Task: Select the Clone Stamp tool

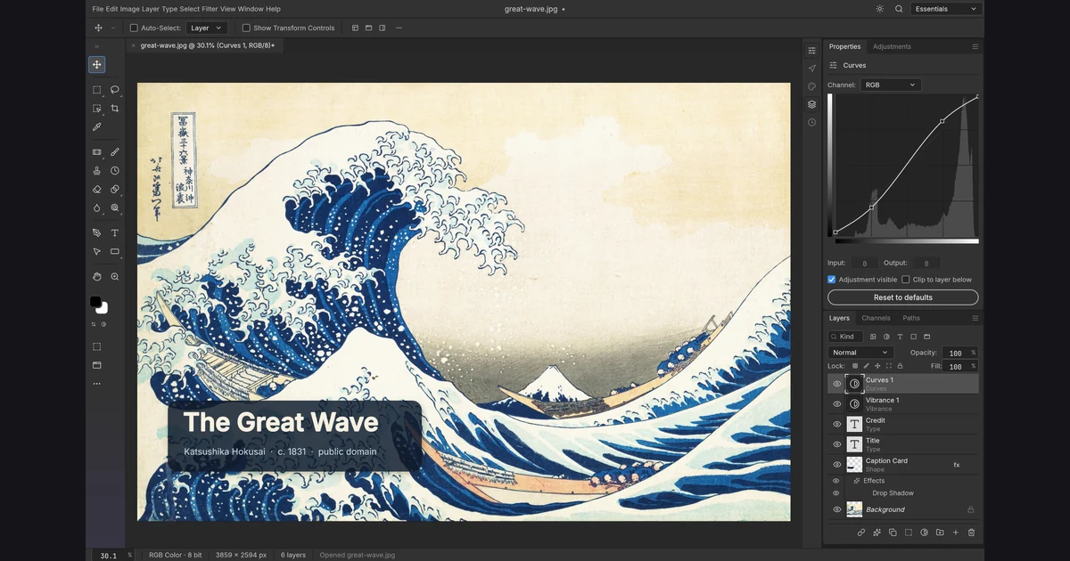Action: click(97, 171)
